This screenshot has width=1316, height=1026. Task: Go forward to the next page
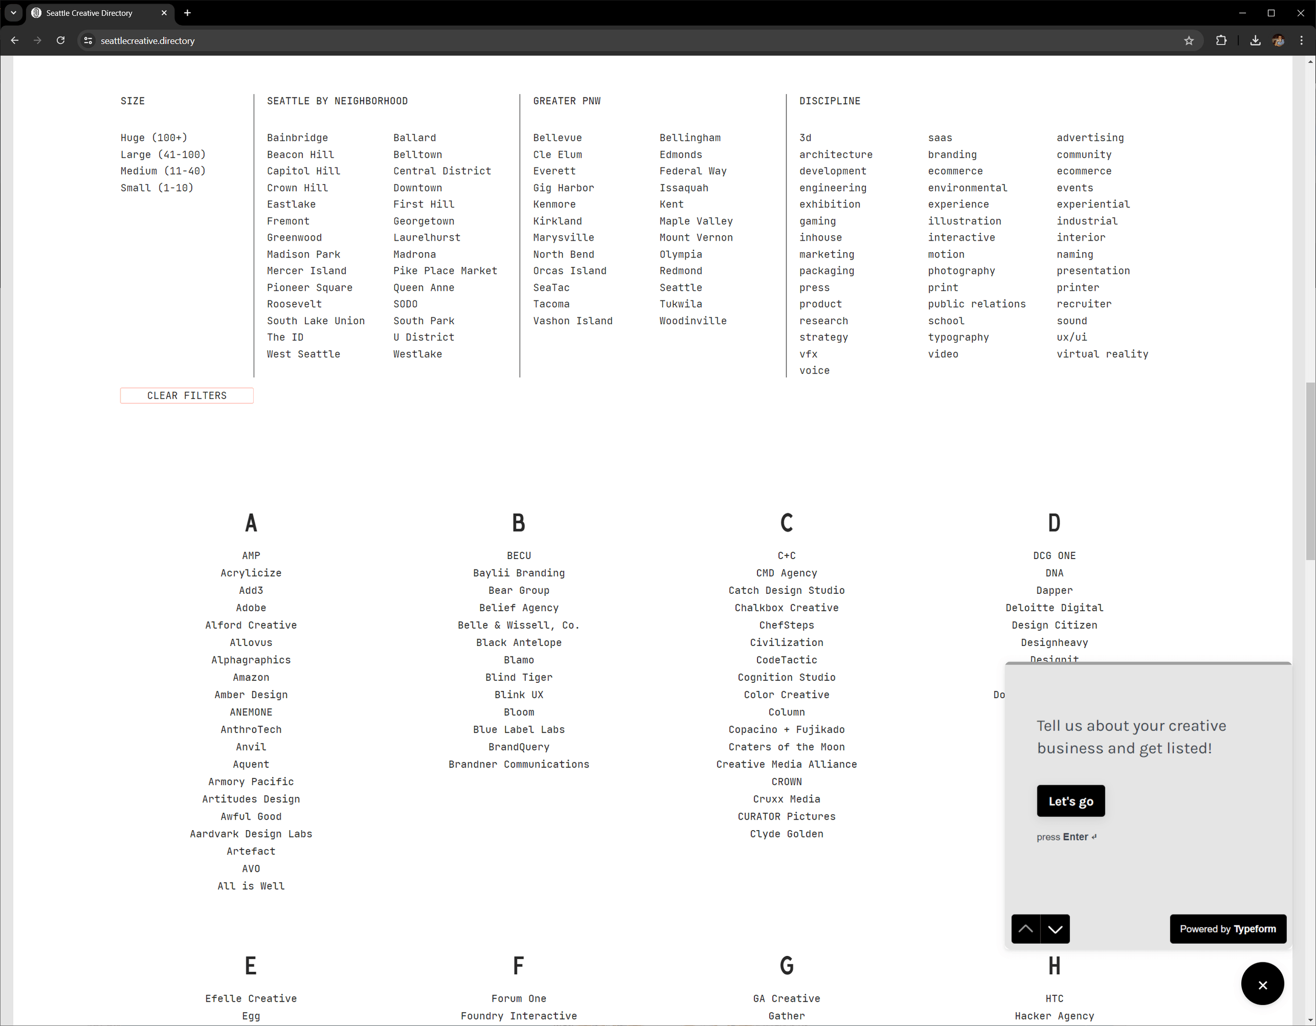coord(38,41)
